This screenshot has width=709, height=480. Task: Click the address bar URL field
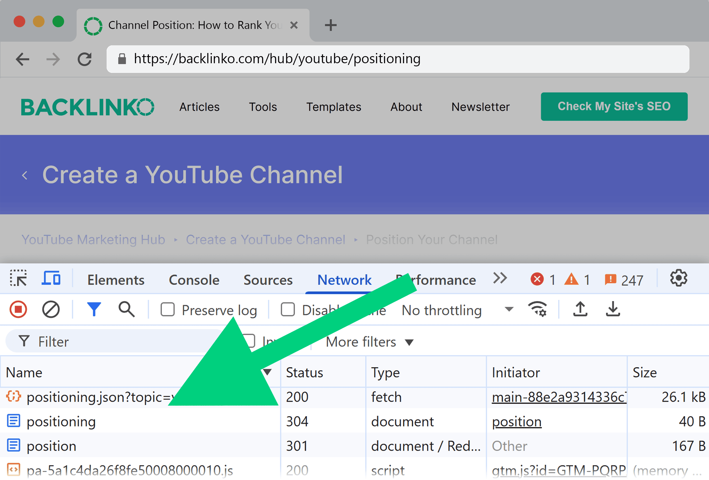tap(398, 59)
